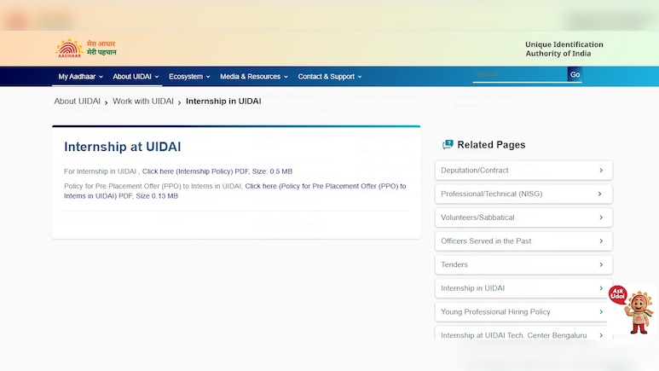Open the Media & Resources menu

point(254,77)
